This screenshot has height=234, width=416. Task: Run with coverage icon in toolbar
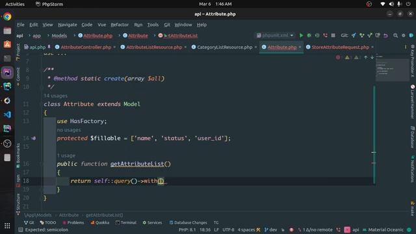(x=317, y=35)
